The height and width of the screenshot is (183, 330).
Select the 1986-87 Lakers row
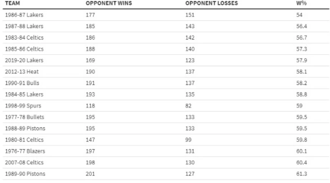24,15
